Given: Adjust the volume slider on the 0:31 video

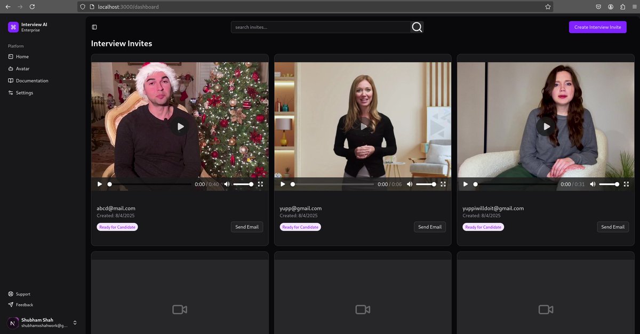Looking at the screenshot, I should 609,184.
